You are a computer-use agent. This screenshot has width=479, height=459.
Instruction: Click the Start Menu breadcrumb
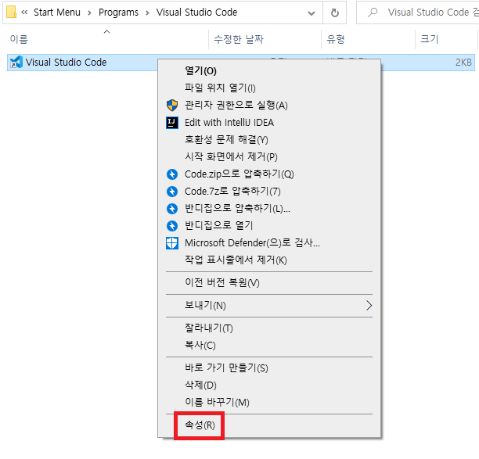pyautogui.click(x=57, y=13)
